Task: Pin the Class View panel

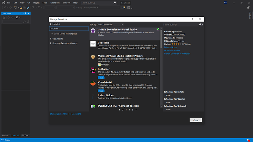Action: point(26,13)
